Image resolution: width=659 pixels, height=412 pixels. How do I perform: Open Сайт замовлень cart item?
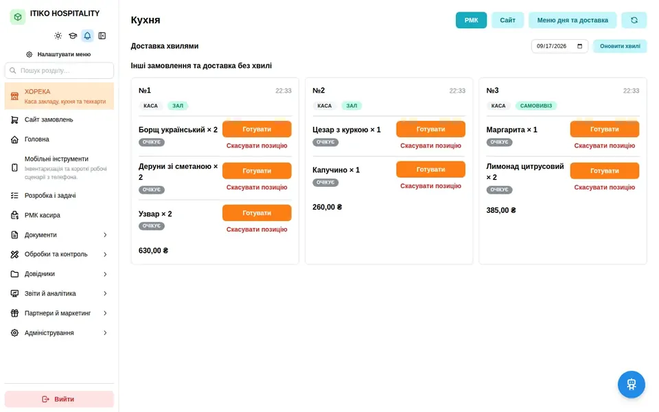tap(59, 119)
